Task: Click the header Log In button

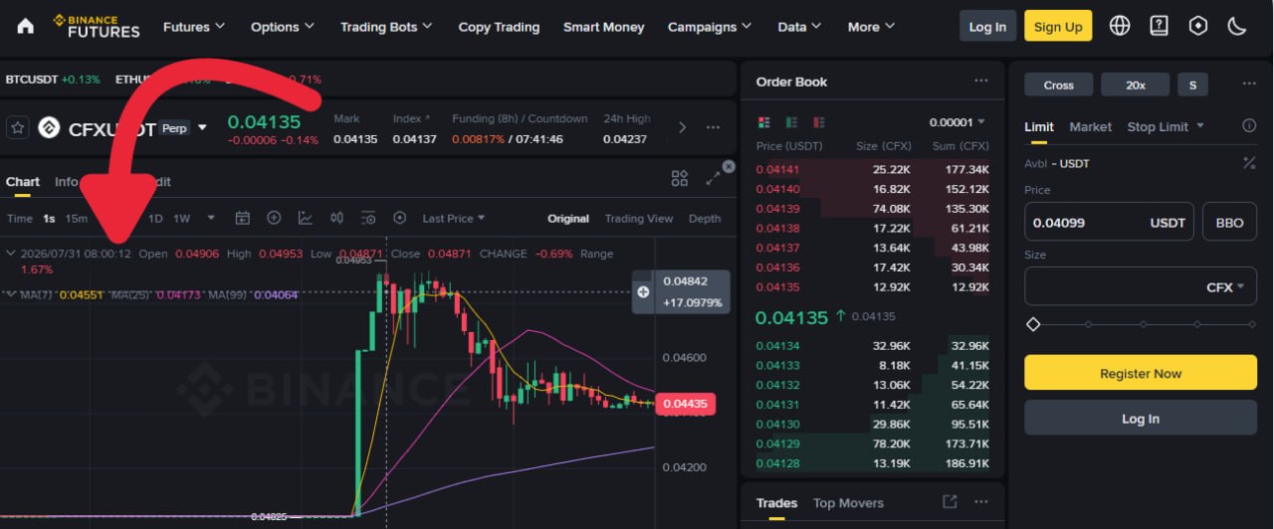Action: pyautogui.click(x=987, y=26)
